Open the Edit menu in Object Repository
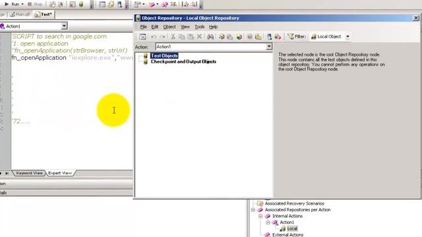The image size is (422, 237). click(155, 27)
